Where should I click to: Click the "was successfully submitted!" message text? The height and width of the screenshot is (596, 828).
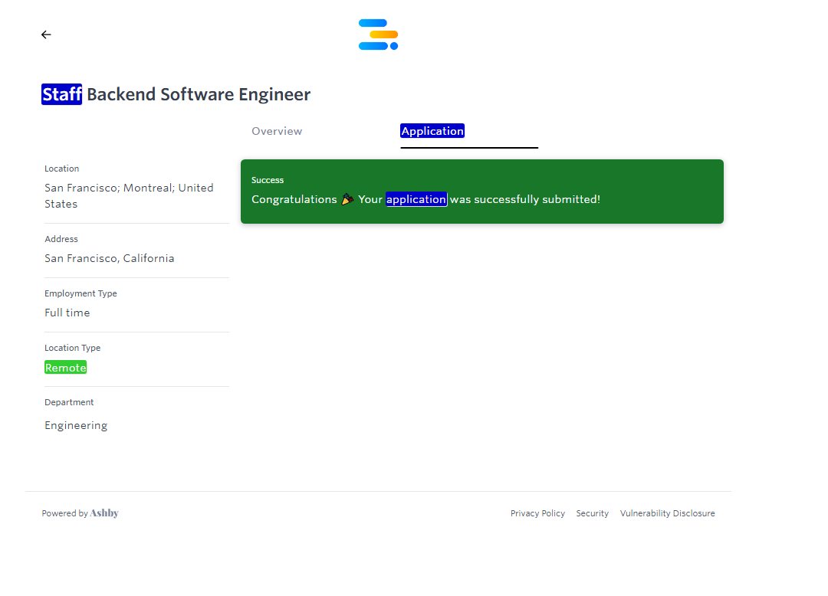pos(525,199)
